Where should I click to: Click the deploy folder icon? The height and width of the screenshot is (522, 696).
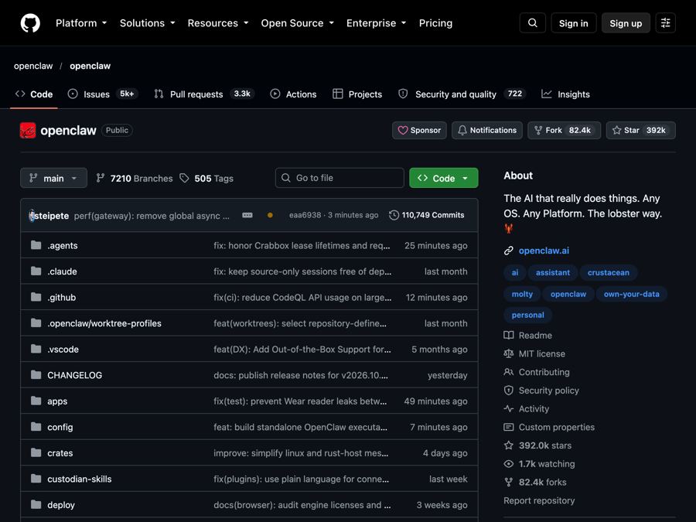pyautogui.click(x=36, y=505)
